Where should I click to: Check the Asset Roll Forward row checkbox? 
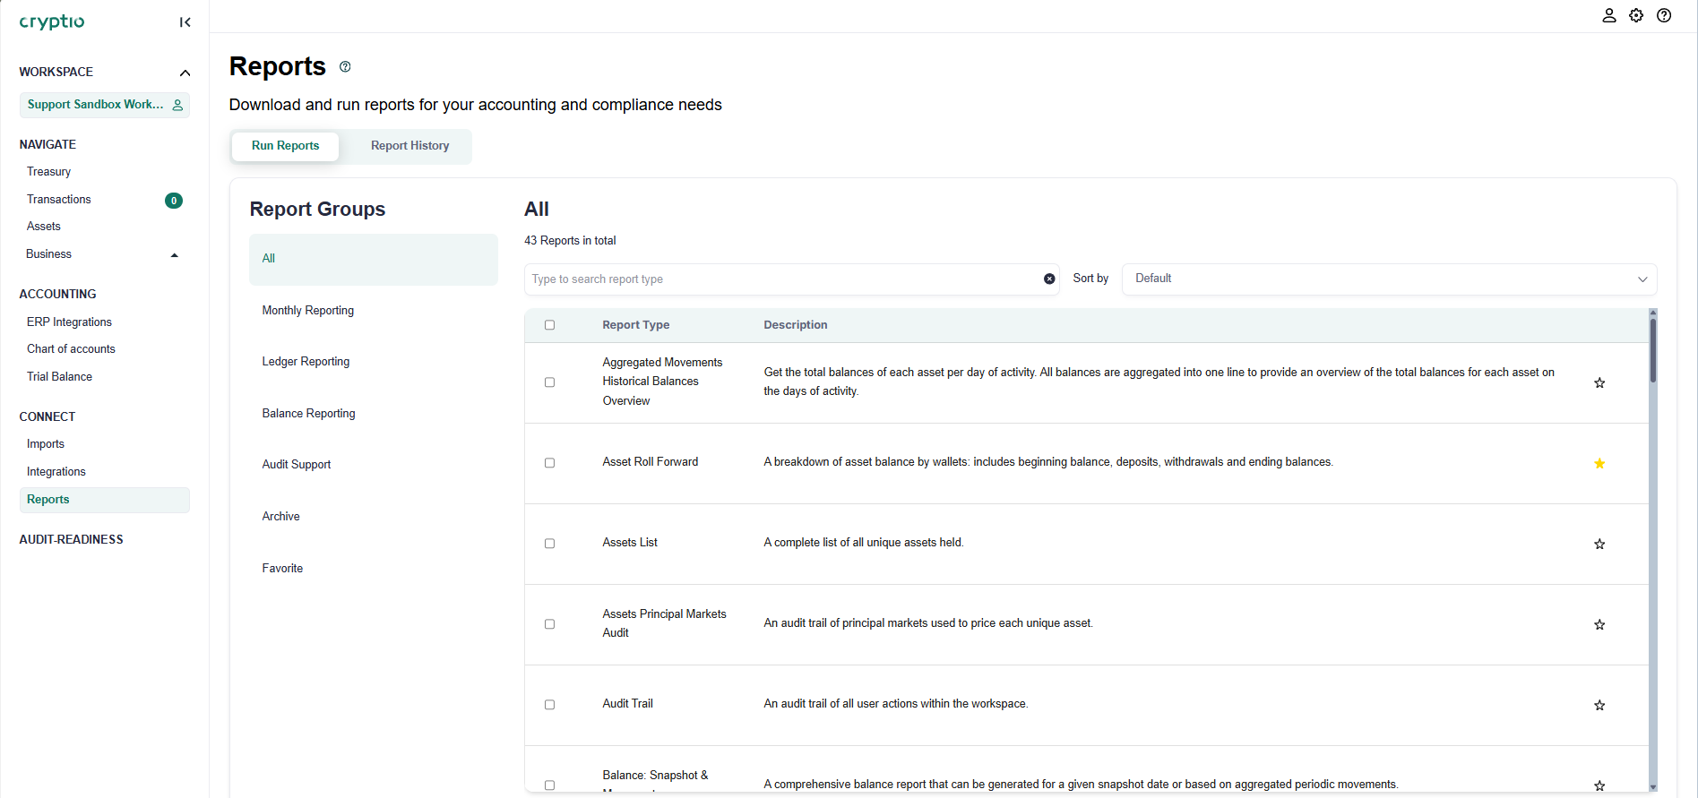pos(550,463)
